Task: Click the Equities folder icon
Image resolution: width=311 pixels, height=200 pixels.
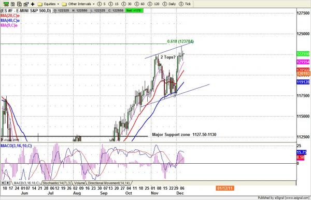Action: click(x=40, y=4)
